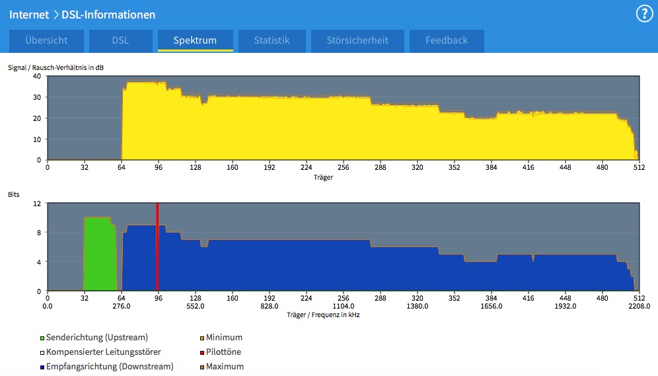
Task: Select the Spektrum tab
Action: 195,41
